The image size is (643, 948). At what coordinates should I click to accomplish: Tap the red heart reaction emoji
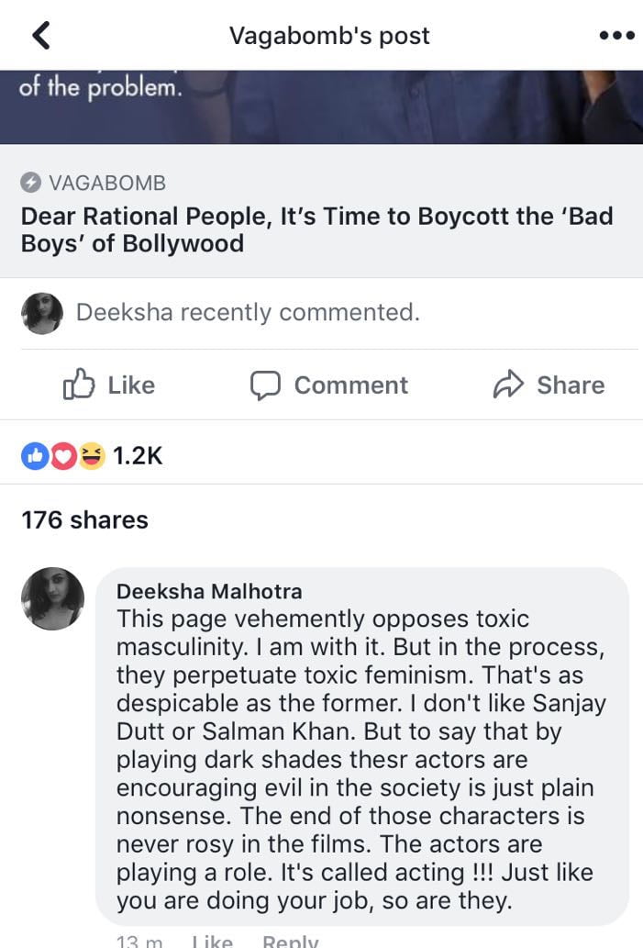[x=62, y=455]
